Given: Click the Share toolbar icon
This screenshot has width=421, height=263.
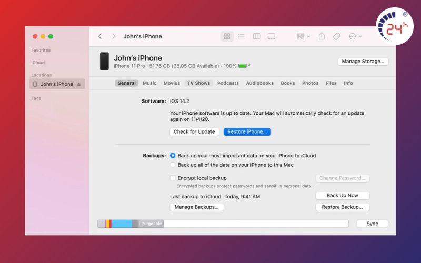Looking at the screenshot, I should (322, 36).
